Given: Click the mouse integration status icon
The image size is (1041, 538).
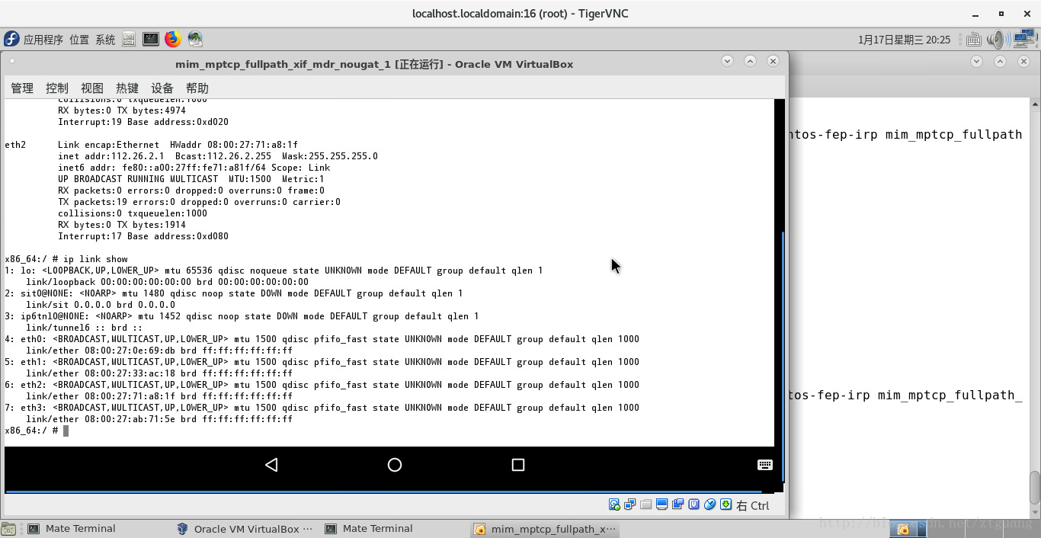Looking at the screenshot, I should [x=709, y=504].
